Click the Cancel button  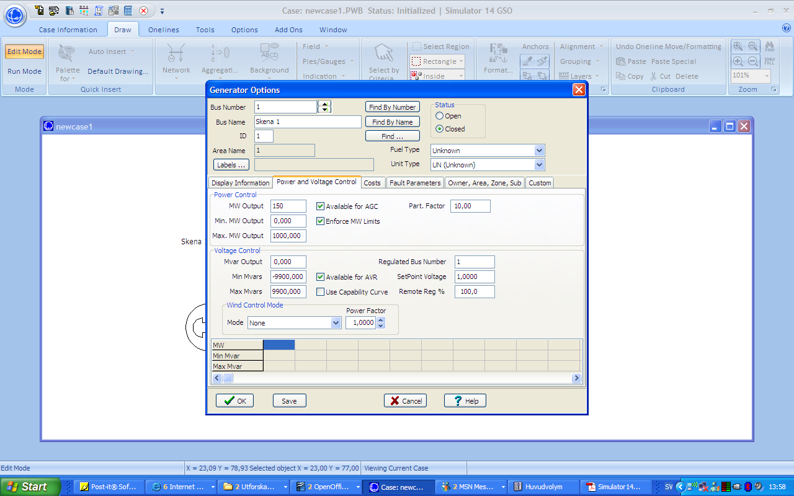[405, 401]
